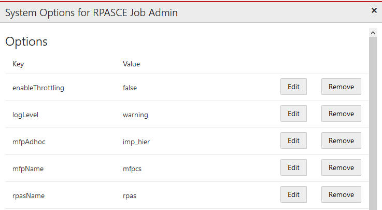Remove the rpasName option
This screenshot has height=210, width=382.
(x=341, y=194)
